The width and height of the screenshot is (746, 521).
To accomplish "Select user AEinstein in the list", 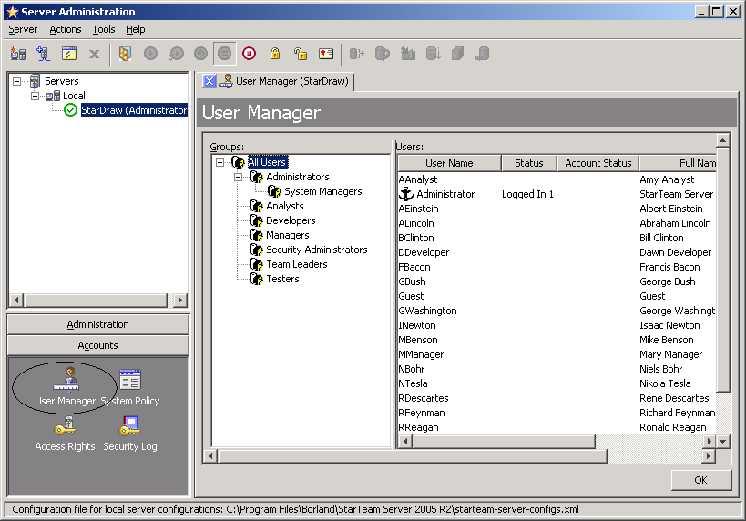I will (x=419, y=209).
